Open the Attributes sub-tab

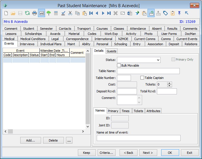click(x=153, y=111)
